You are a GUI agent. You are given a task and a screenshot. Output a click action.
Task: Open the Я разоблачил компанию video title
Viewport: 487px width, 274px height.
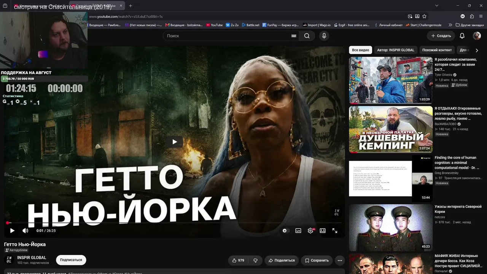(456, 64)
